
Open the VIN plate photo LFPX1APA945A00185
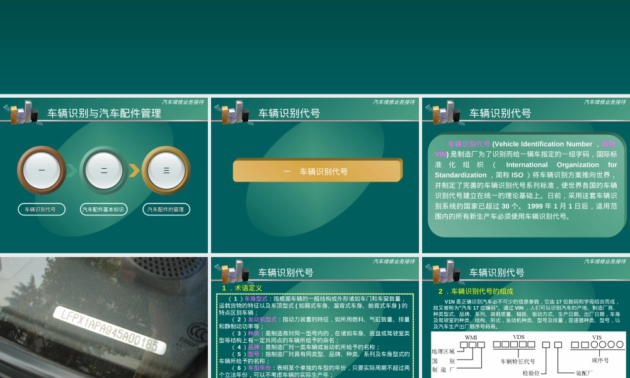[x=104, y=318]
